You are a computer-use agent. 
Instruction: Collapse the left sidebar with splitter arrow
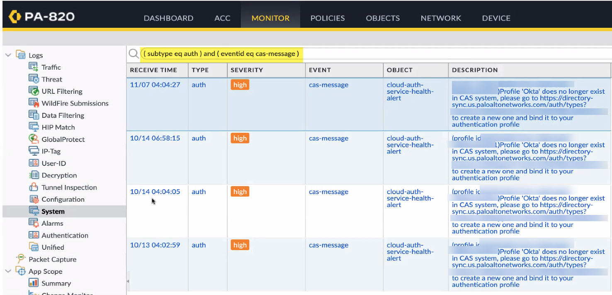(x=128, y=281)
